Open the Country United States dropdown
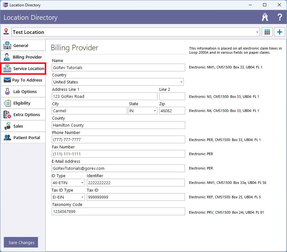This screenshot has height=252, width=287. pyautogui.click(x=181, y=82)
